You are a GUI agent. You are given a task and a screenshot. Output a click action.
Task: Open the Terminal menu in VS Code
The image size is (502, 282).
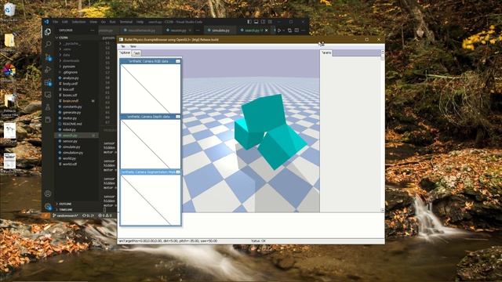tap(125, 22)
